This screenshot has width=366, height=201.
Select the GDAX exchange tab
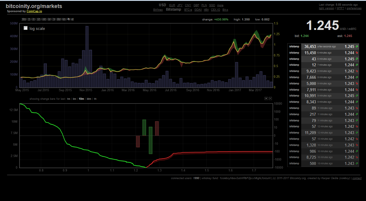coord(198,9)
